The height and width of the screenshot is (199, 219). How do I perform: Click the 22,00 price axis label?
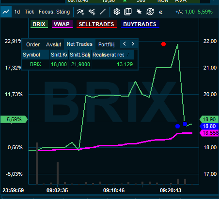210,41
